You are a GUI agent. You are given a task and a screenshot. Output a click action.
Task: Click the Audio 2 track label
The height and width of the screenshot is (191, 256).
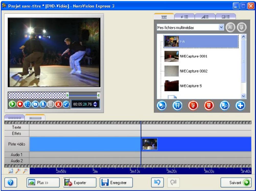pos(17,161)
